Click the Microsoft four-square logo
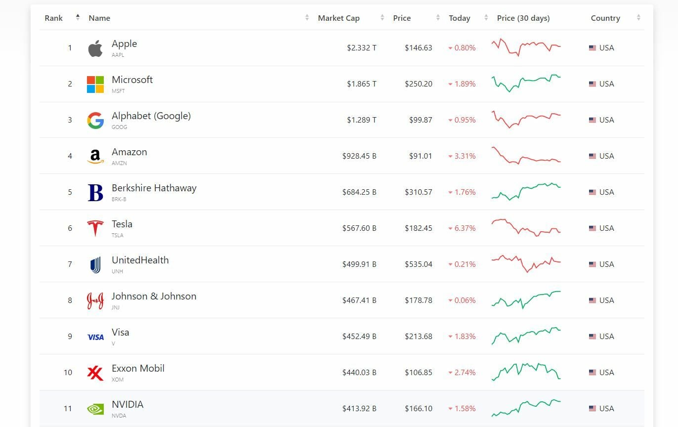678x427 pixels. [95, 85]
